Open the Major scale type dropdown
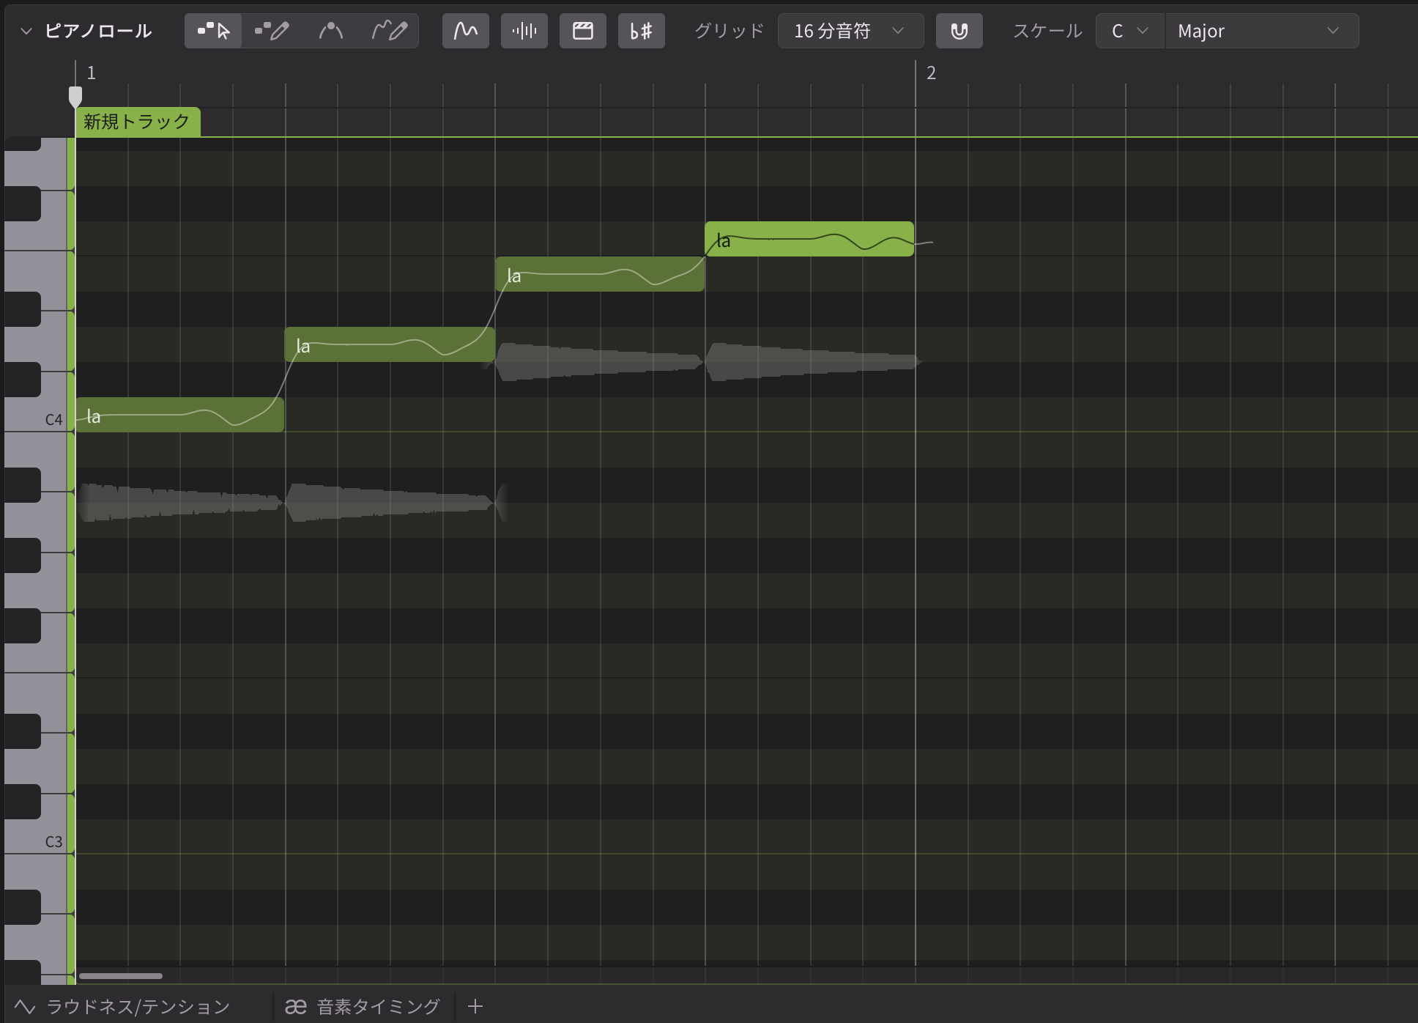Screen dimensions: 1418x1023 tap(1261, 31)
